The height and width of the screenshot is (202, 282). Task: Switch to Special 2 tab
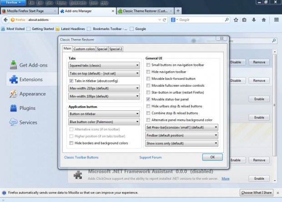(x=116, y=49)
